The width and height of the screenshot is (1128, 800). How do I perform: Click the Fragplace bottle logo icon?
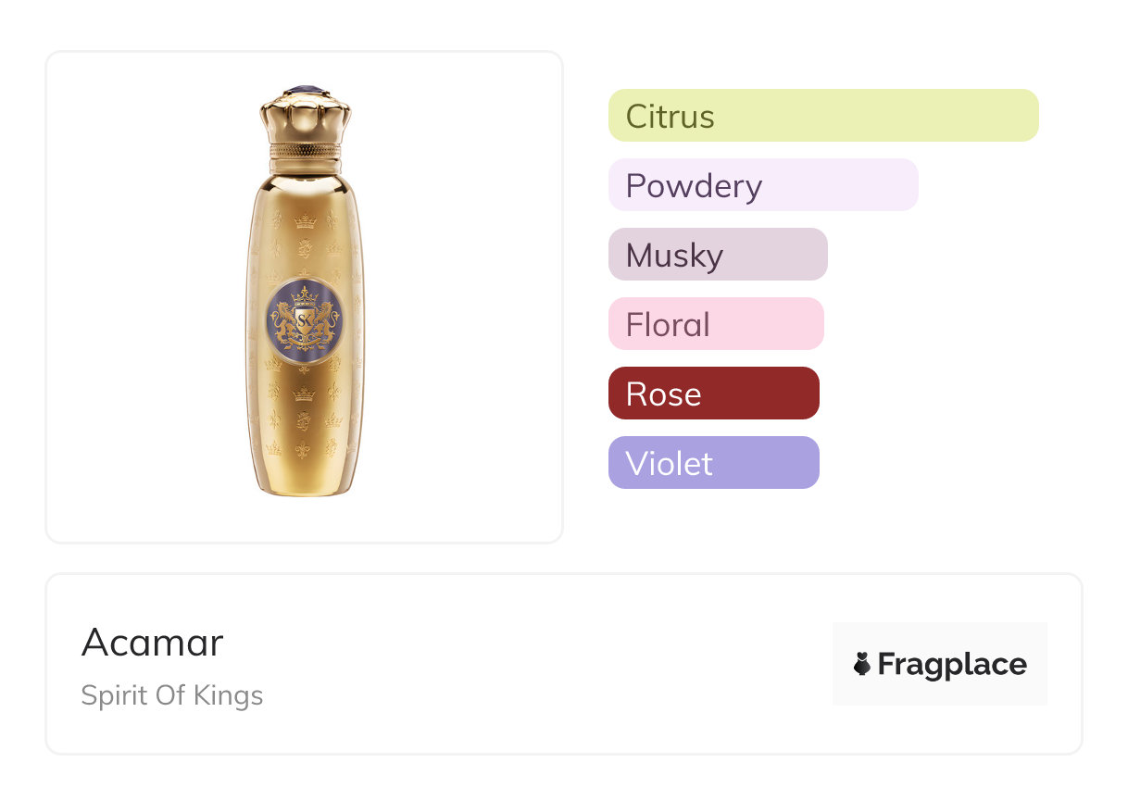[862, 664]
